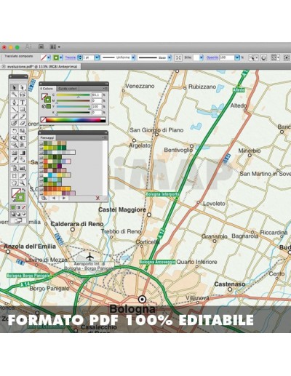
Task: Open the Swatch Libraries menu in Paesaggi panel
Action: tap(44, 198)
